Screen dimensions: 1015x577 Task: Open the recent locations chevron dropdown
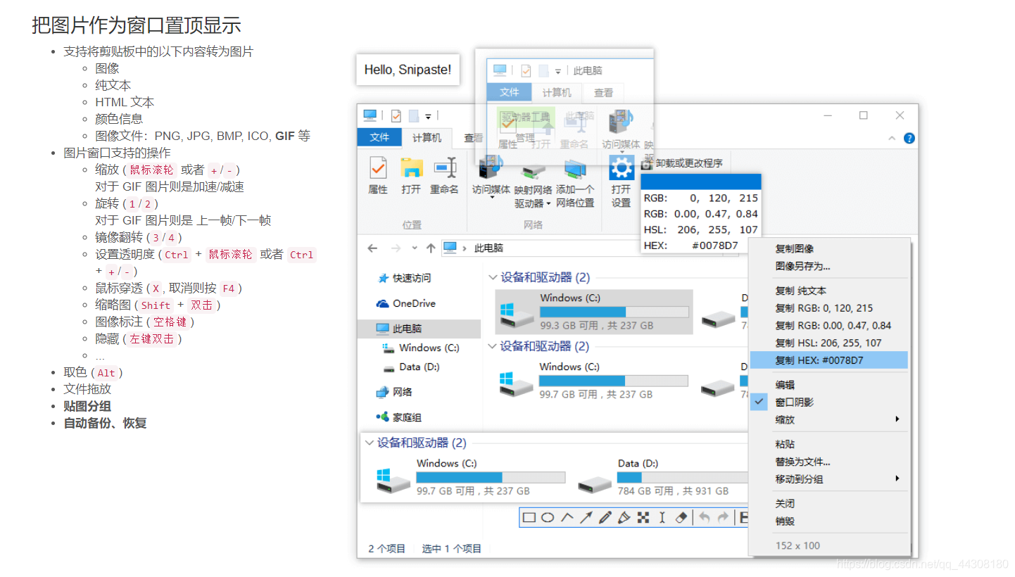[x=415, y=248]
